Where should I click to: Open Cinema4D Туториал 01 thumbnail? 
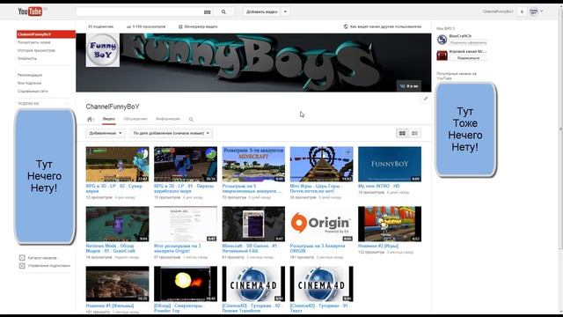click(x=321, y=284)
